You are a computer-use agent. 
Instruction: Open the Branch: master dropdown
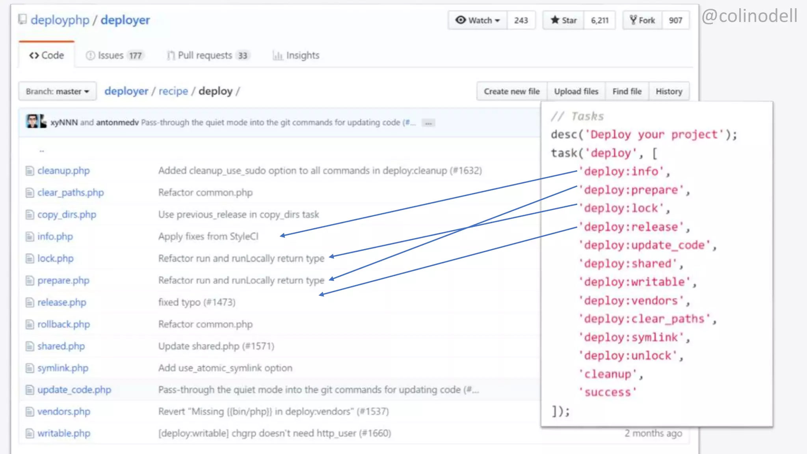[x=57, y=91]
